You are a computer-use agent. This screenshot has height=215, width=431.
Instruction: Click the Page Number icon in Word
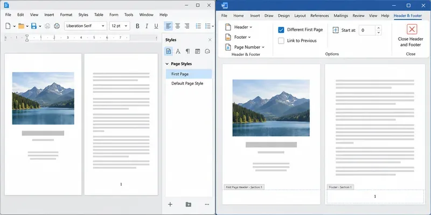coord(228,47)
